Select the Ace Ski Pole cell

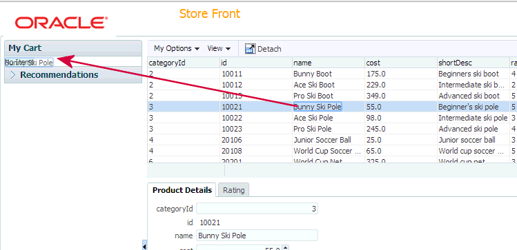coord(313,118)
